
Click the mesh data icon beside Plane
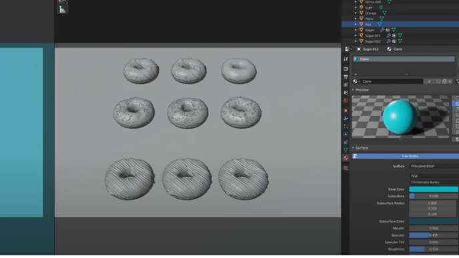(x=382, y=19)
